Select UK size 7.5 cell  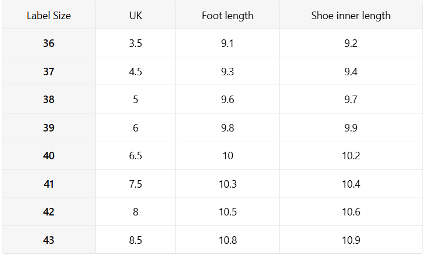[x=135, y=184]
